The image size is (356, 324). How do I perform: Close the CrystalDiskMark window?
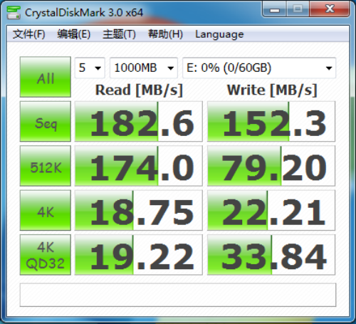click(x=330, y=9)
